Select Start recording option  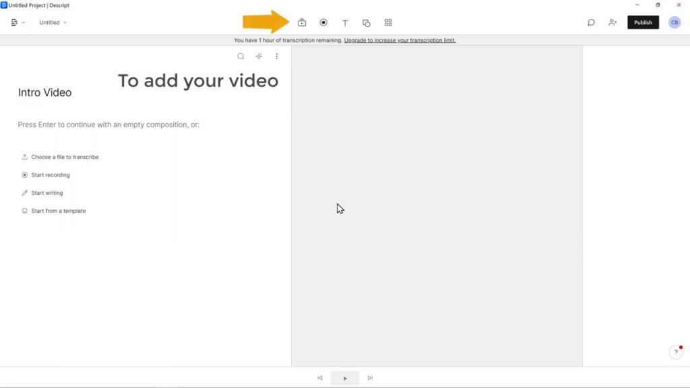point(46,175)
